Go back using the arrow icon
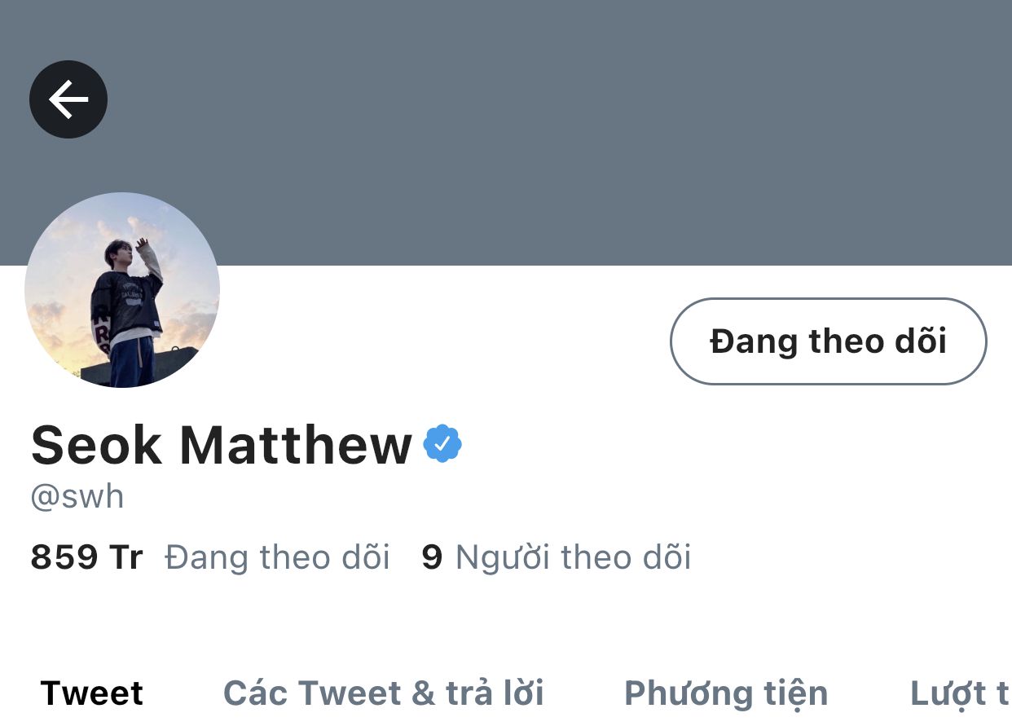This screenshot has width=1012, height=726. pyautogui.click(x=68, y=99)
